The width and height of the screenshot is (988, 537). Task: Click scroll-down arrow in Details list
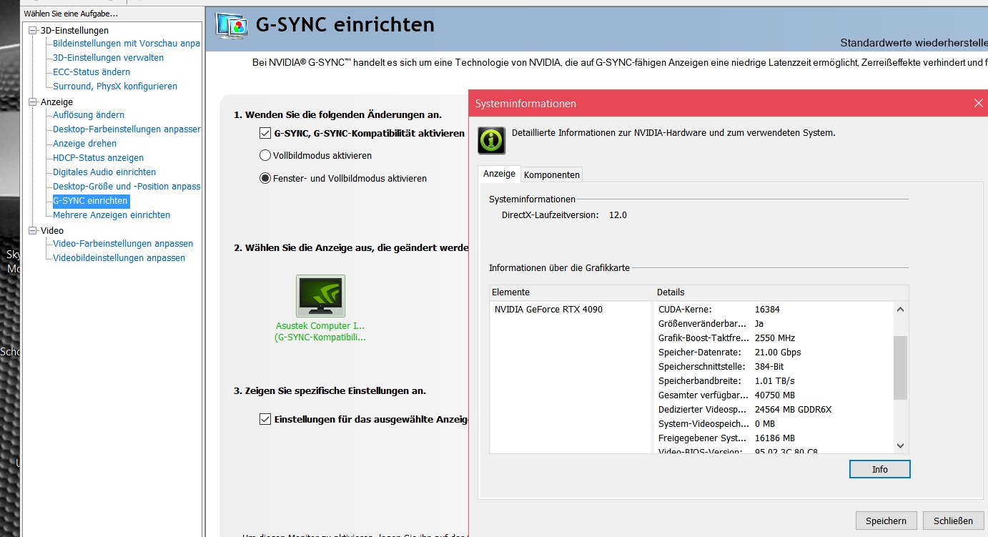(900, 445)
